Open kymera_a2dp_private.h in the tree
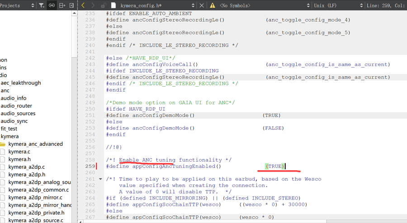The width and height of the screenshot is (407, 223). (x=36, y=213)
